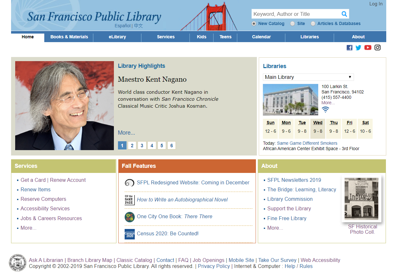397x273 pixels.
Task: Click the Keyword, Author or Title search field
Action: tap(296, 14)
